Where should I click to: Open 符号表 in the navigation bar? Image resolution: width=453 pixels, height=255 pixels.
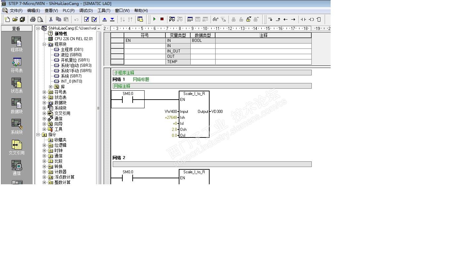[x=17, y=65]
